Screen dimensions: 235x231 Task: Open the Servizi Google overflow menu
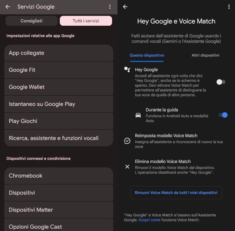[x=110, y=7]
